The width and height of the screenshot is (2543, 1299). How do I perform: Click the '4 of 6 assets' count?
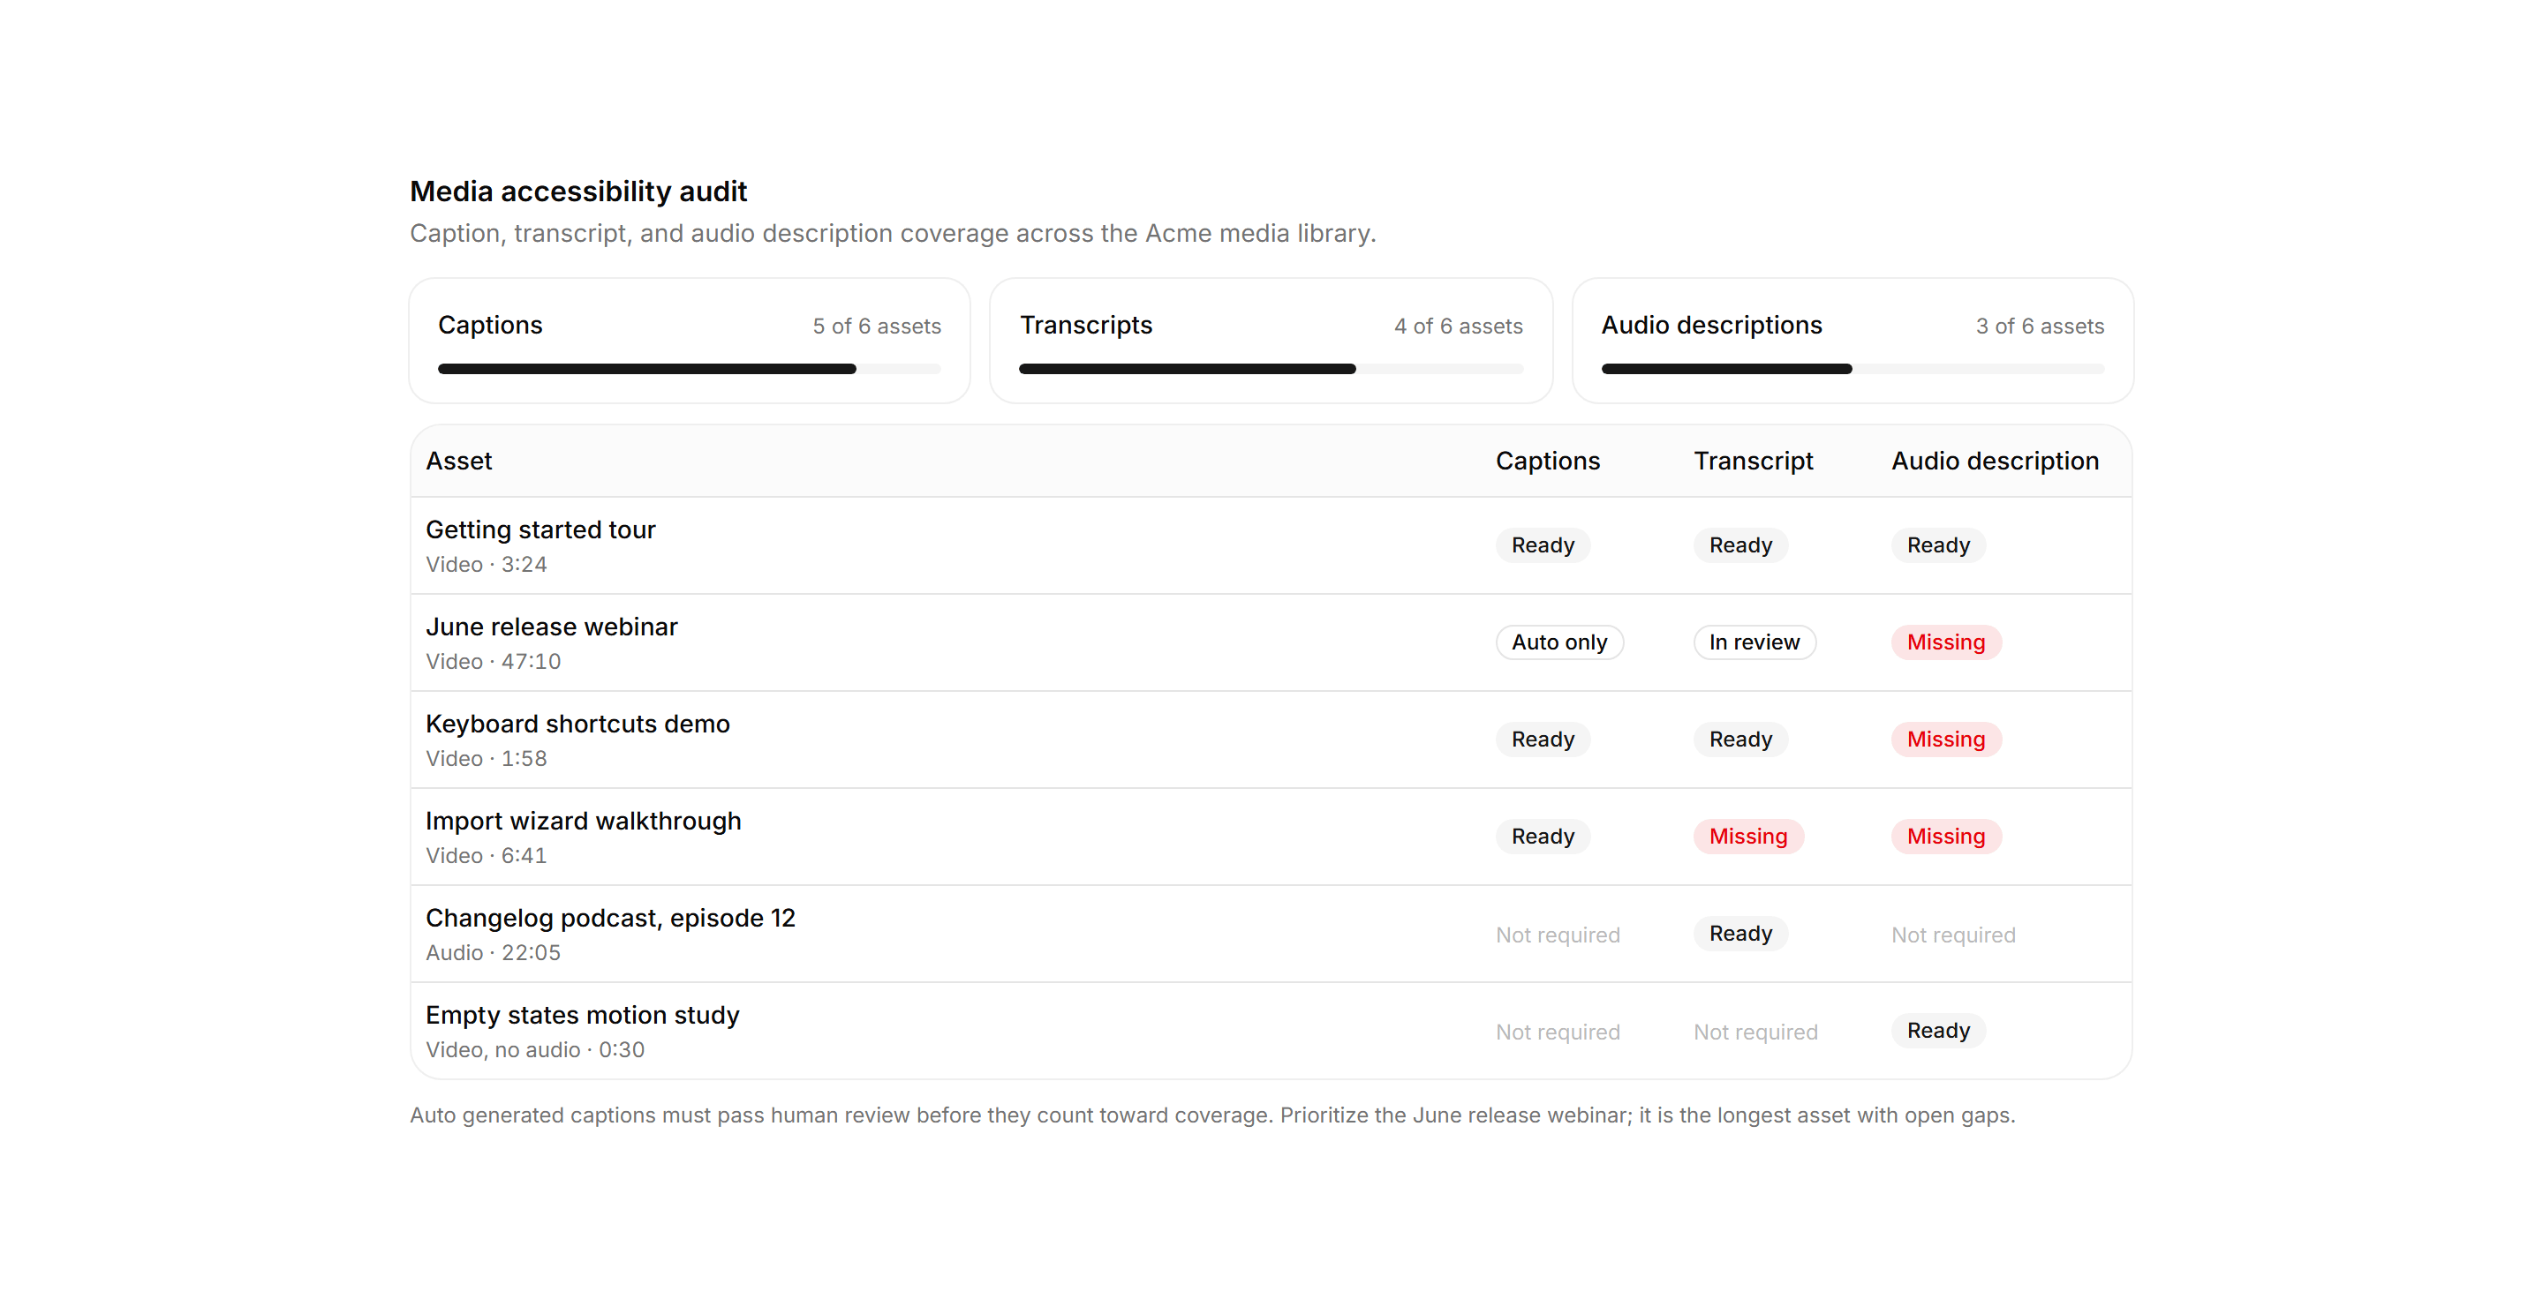(1458, 327)
